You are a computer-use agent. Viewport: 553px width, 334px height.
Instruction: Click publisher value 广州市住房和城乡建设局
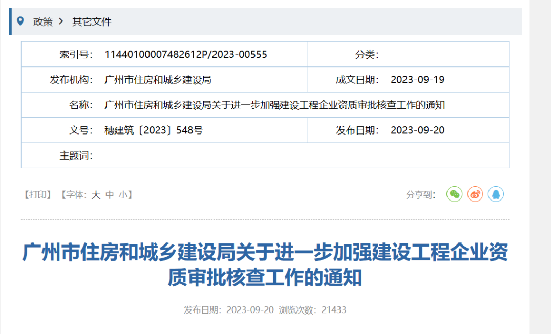point(158,80)
